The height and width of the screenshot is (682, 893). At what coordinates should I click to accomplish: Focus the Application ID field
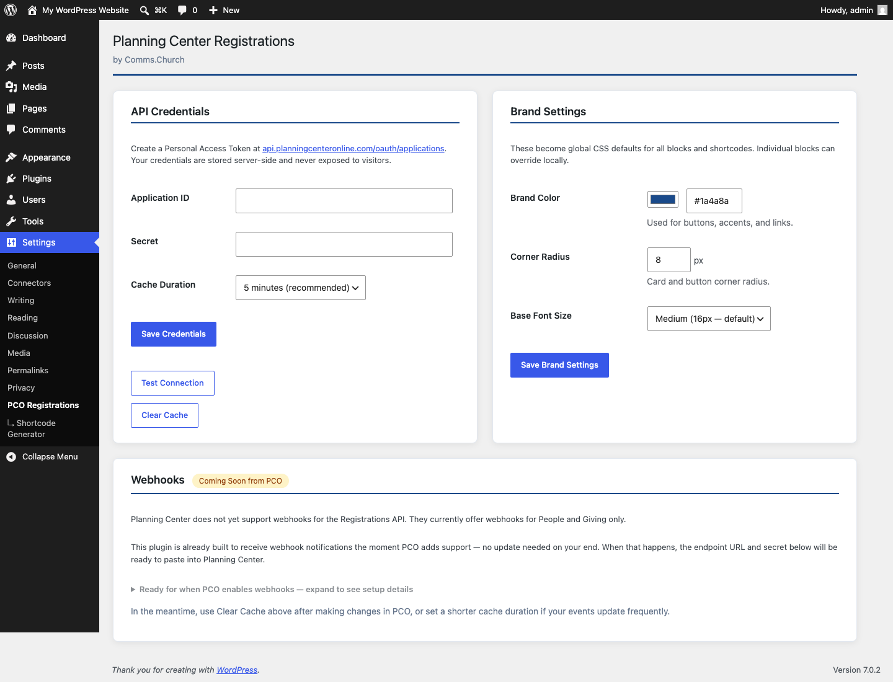tap(344, 201)
